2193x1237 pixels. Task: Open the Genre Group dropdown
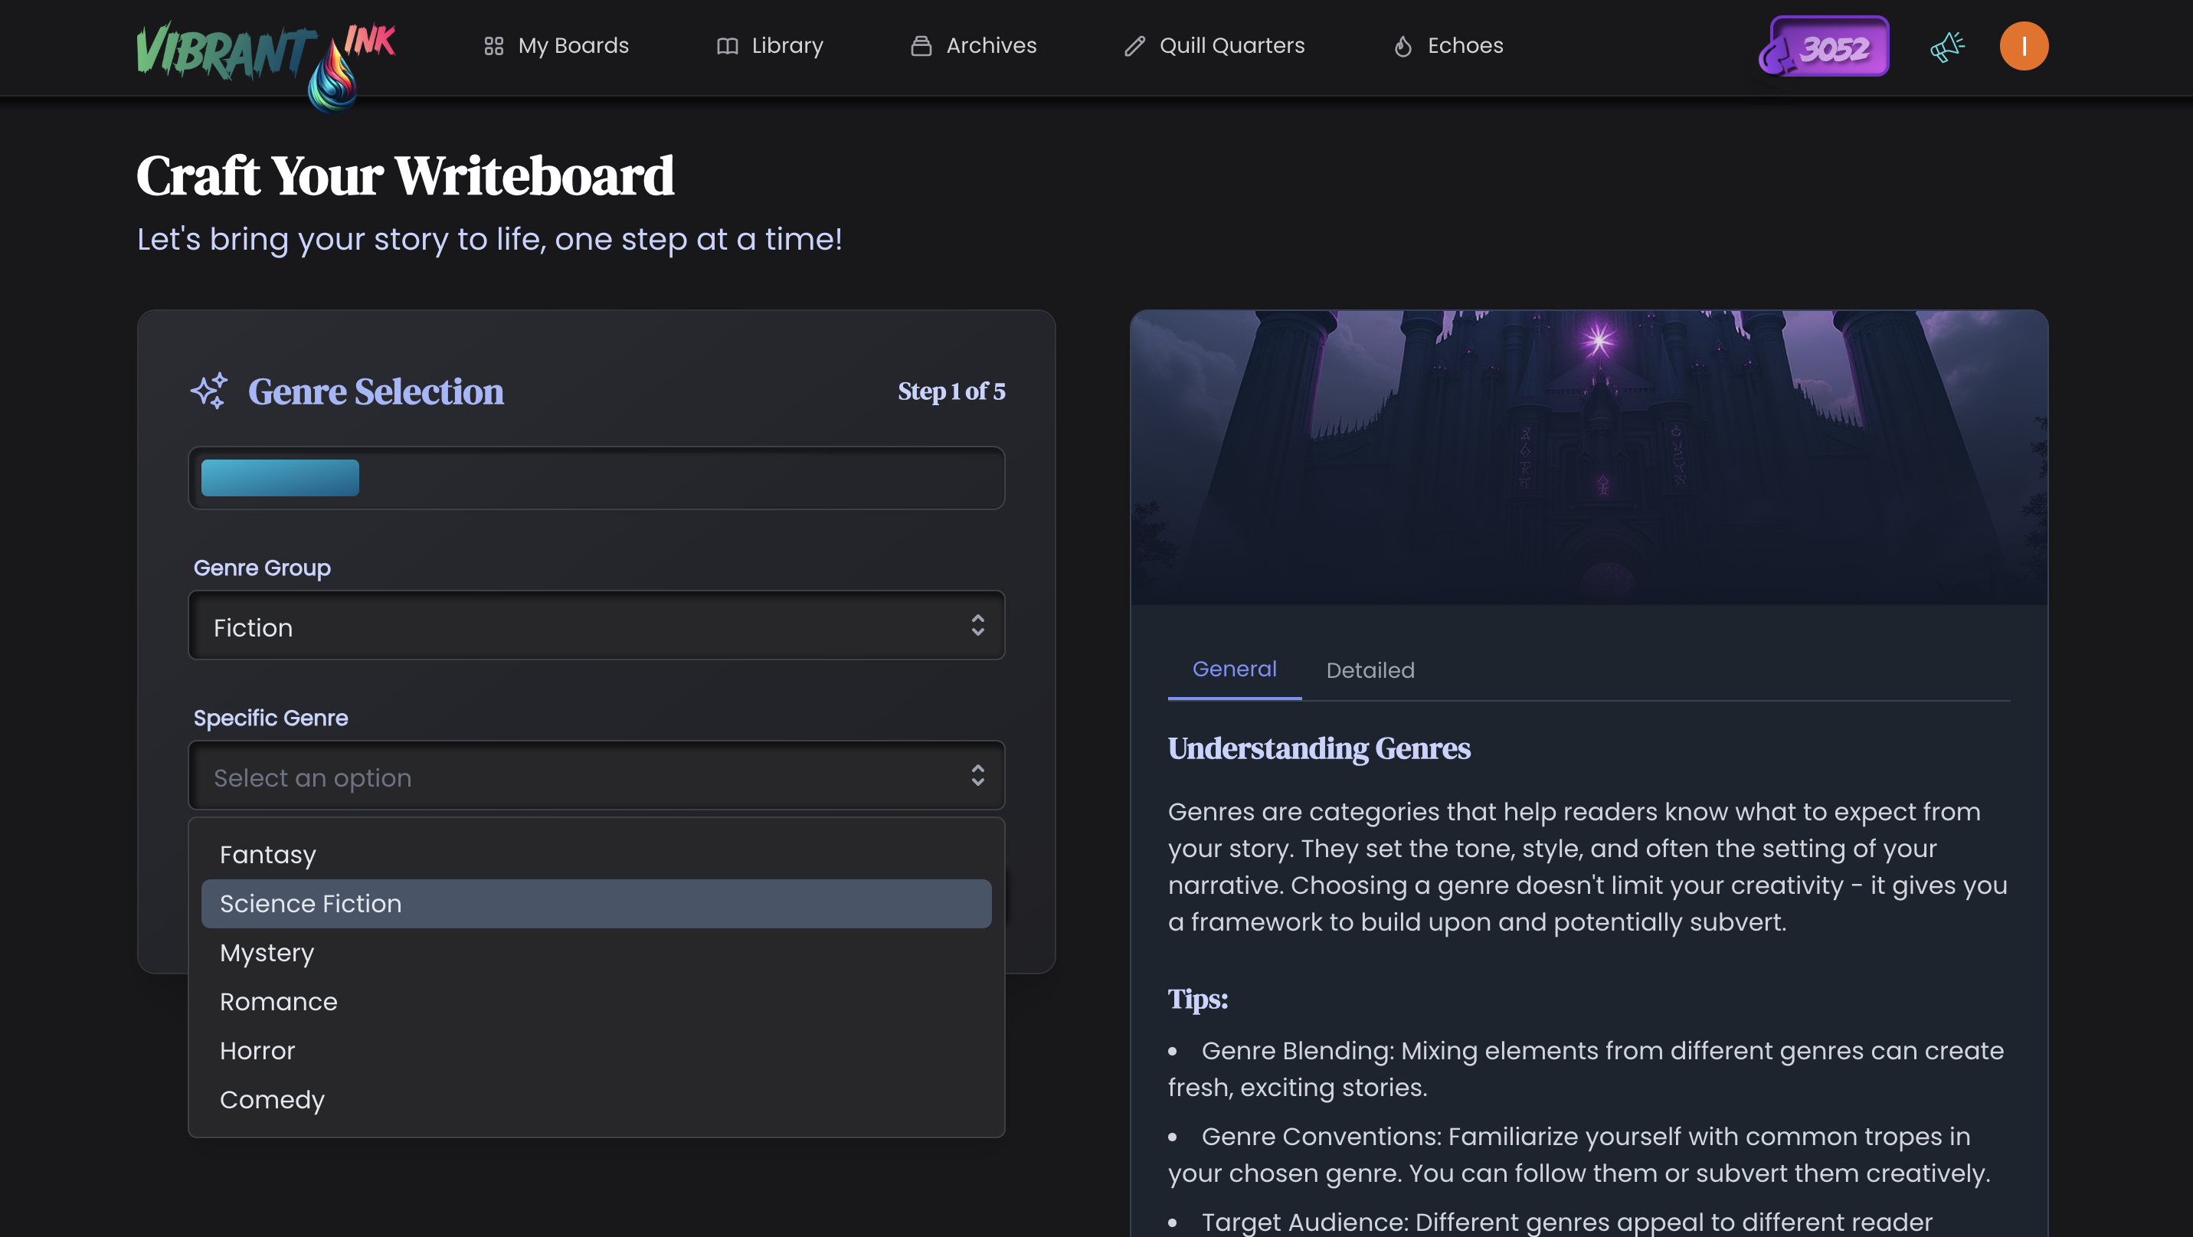coord(596,626)
